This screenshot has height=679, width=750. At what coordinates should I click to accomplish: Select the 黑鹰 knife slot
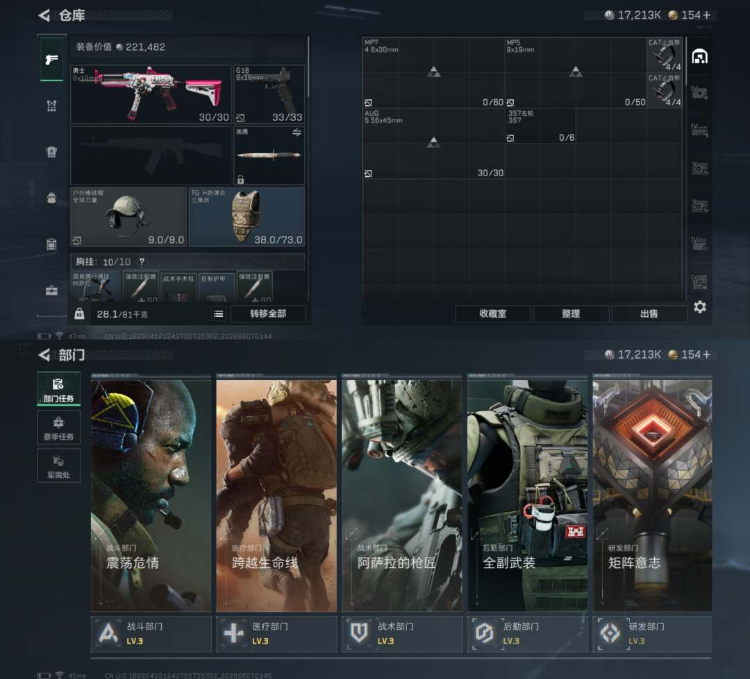269,155
